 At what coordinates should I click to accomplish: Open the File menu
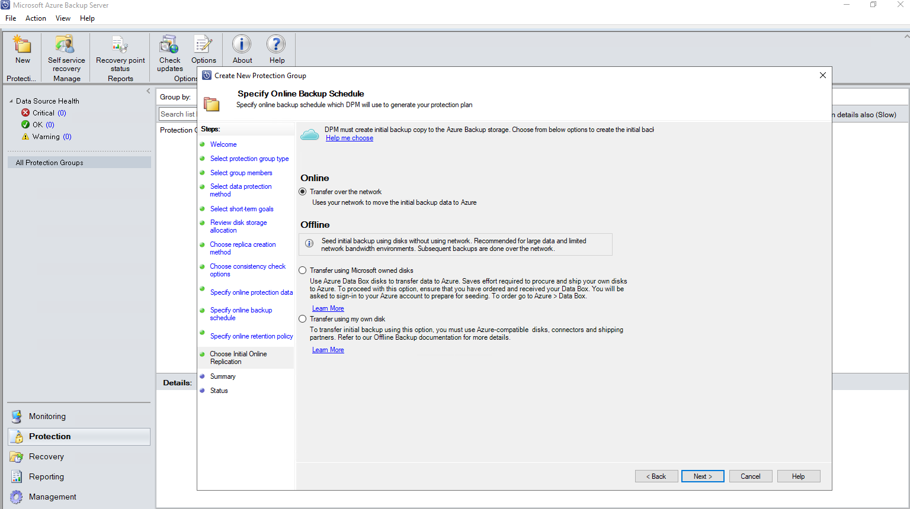pos(11,18)
